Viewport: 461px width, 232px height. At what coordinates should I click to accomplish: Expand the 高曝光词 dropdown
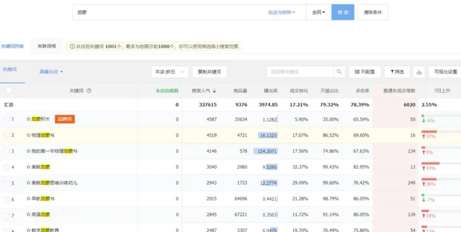tap(51, 72)
